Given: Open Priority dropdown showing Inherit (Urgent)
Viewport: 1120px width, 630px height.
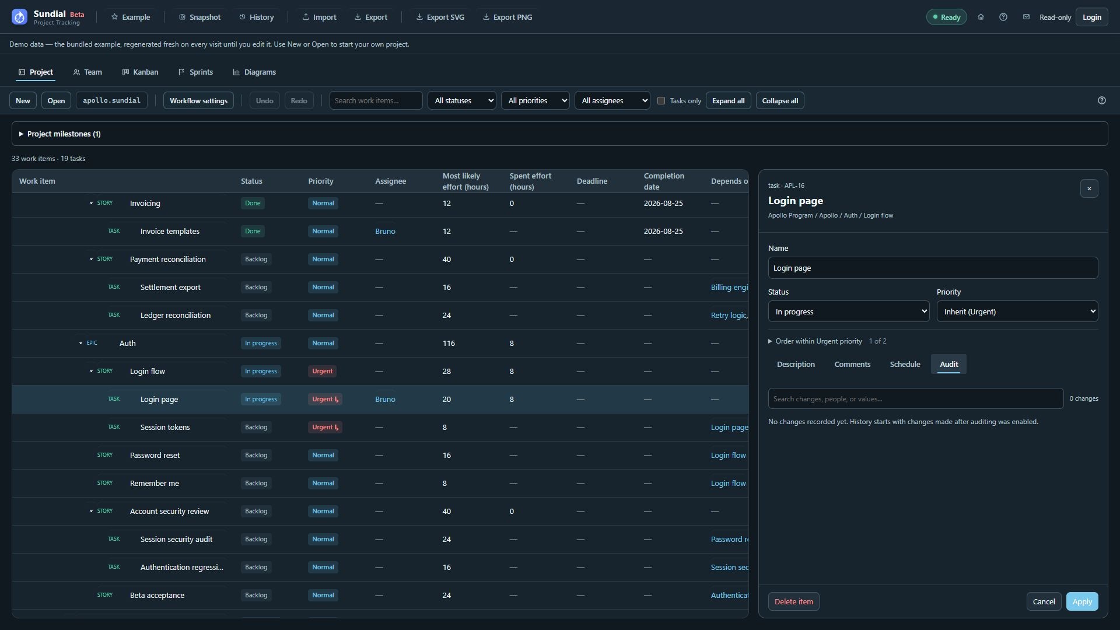Looking at the screenshot, I should click(x=1017, y=311).
